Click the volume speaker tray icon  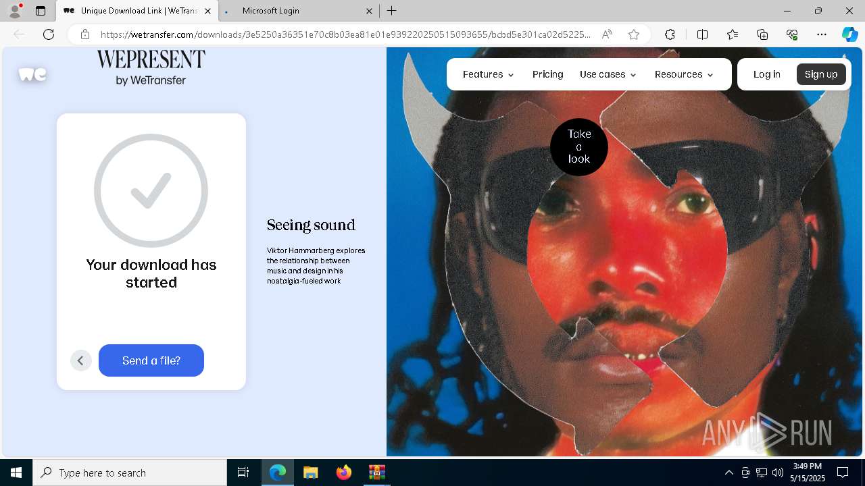click(778, 473)
